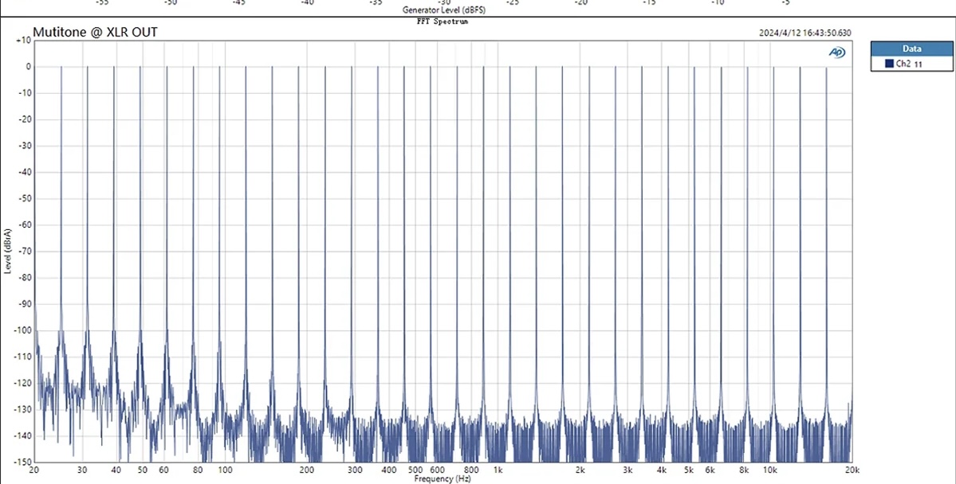The height and width of the screenshot is (484, 956).
Task: Click the AP logo on the graph
Action: click(x=837, y=53)
